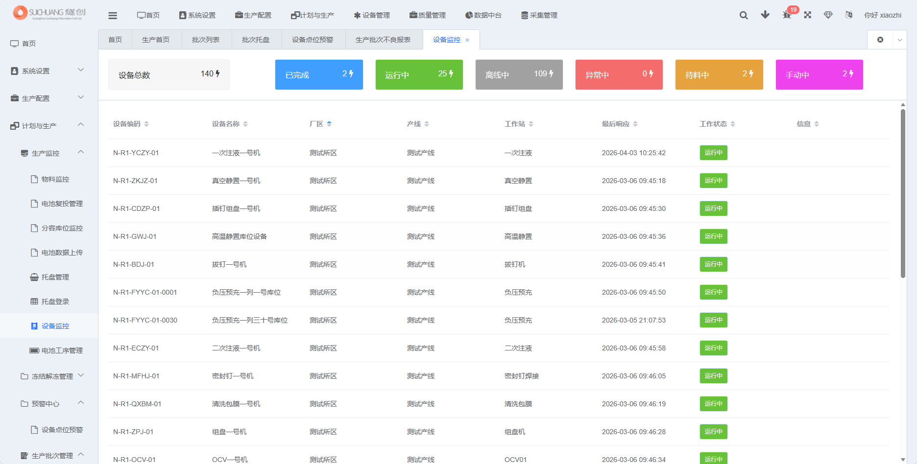This screenshot has height=464, width=917.
Task: Open 质量管理 top menu
Action: coord(428,15)
